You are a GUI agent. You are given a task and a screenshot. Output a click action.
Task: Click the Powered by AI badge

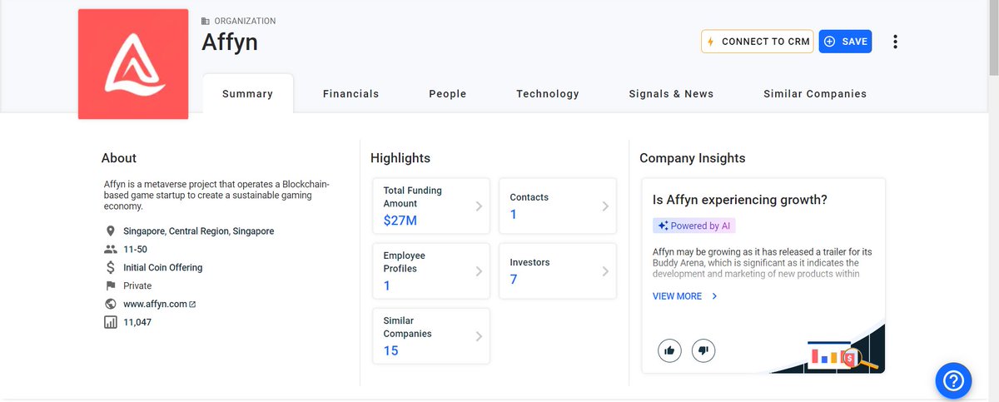(x=694, y=226)
